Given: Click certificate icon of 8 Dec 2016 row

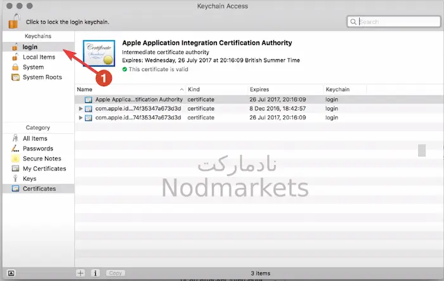Looking at the screenshot, I should click(x=89, y=108).
